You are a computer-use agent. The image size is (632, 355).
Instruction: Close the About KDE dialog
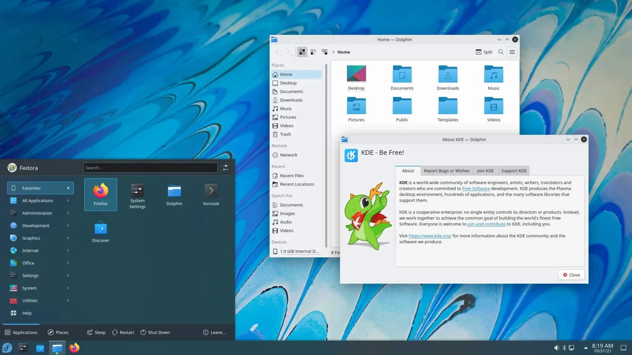571,274
